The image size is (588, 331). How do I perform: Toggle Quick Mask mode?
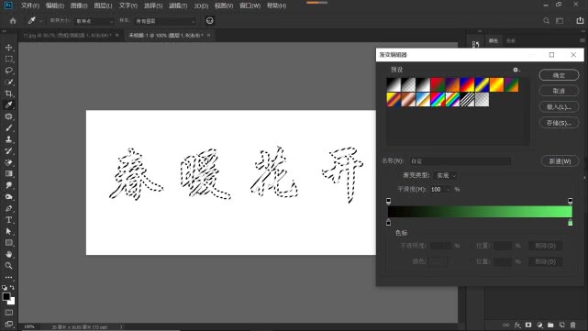click(x=8, y=313)
